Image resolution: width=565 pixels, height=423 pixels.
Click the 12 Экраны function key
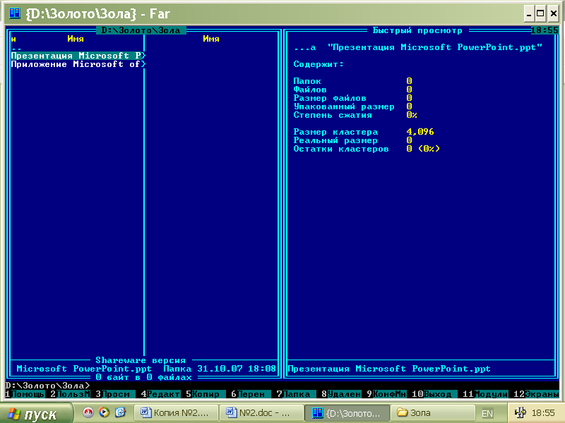click(536, 394)
